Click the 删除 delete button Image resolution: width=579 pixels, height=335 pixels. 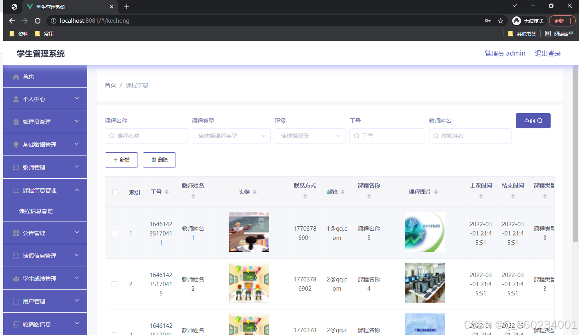pos(159,160)
